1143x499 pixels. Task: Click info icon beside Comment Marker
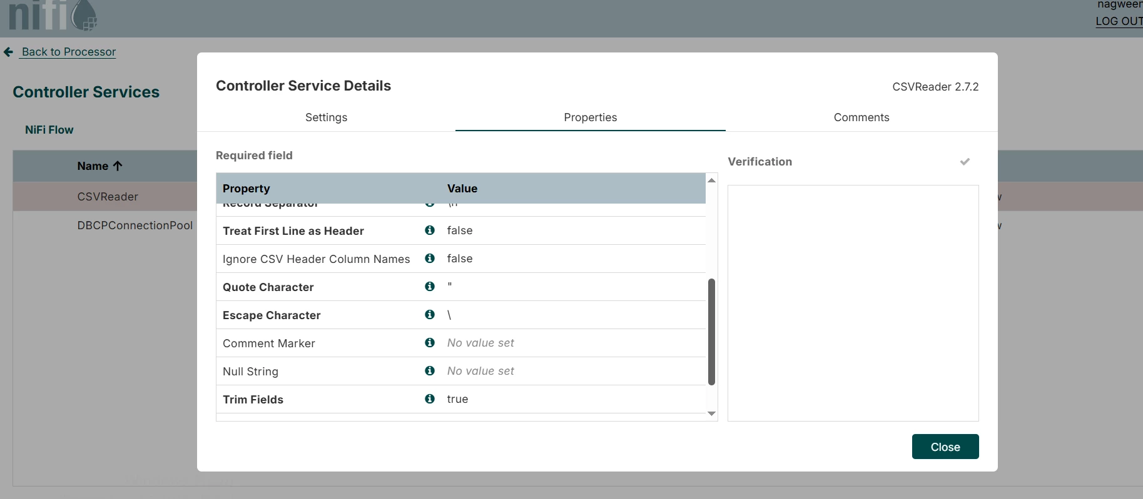coord(430,343)
